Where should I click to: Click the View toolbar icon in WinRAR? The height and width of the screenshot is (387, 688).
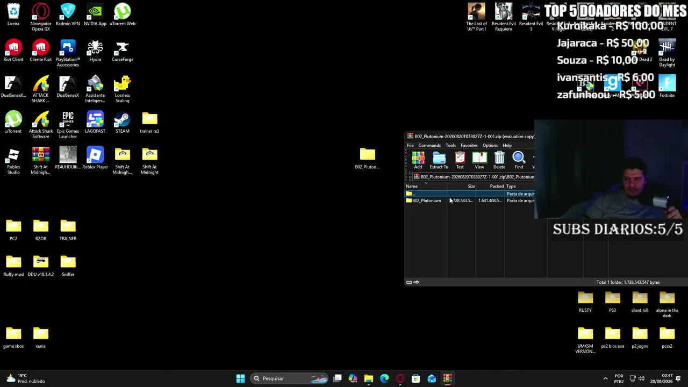pyautogui.click(x=479, y=160)
